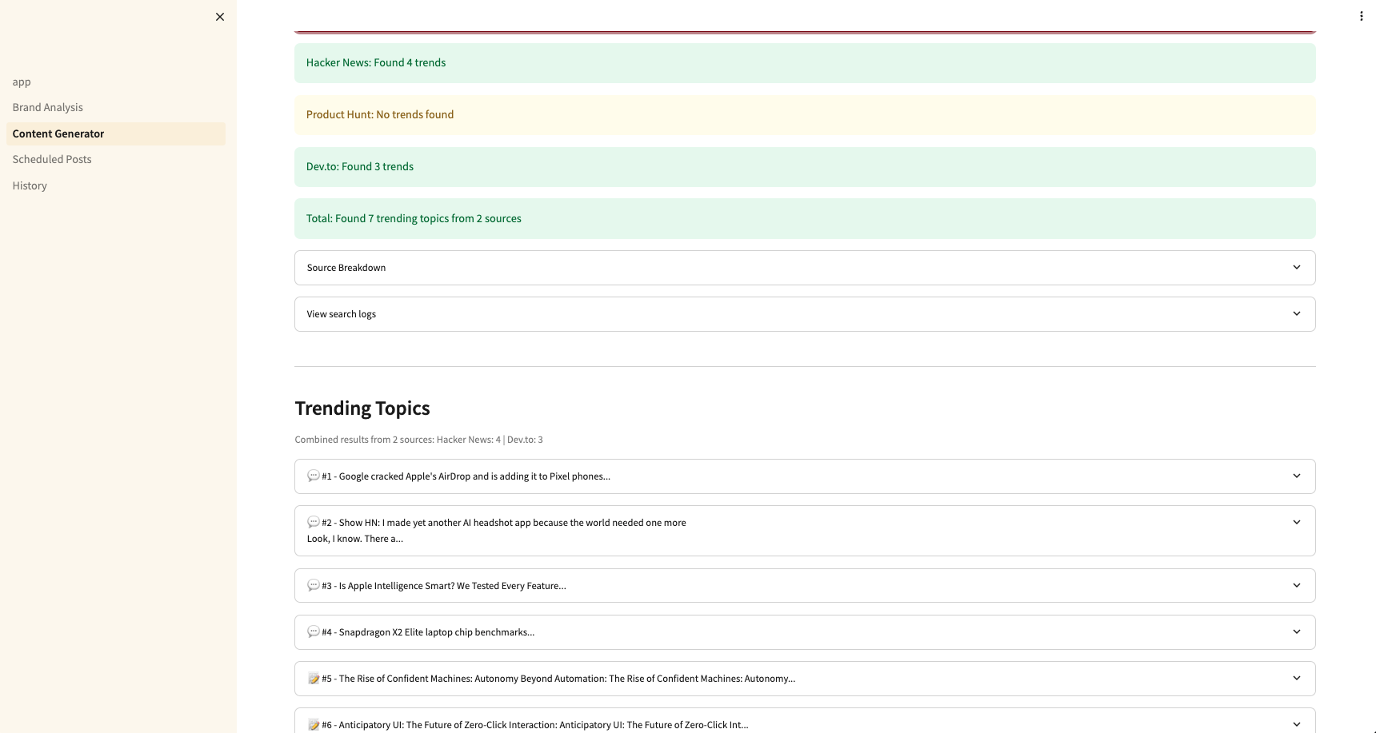Expand the Google AirDrop Pixel topic chevron
1376x733 pixels.
(1296, 476)
